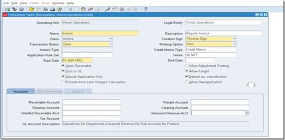Open the Transaction Status dropdown
Image resolution: width=285 pixels, height=140 pixels.
pos(111,44)
